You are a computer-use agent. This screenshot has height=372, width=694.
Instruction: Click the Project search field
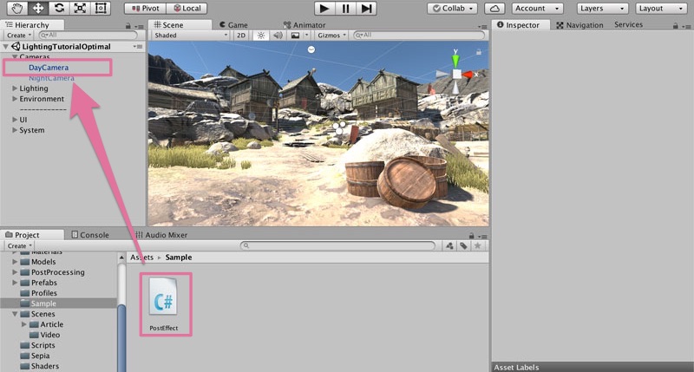337,245
